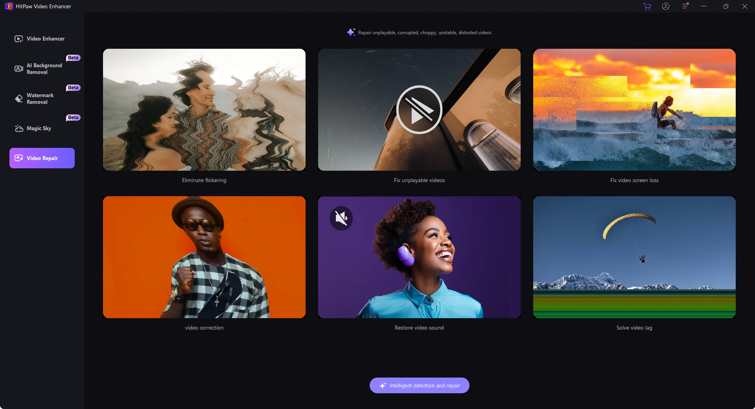Start Intelligent detection and repair
755x409 pixels.
(x=419, y=385)
